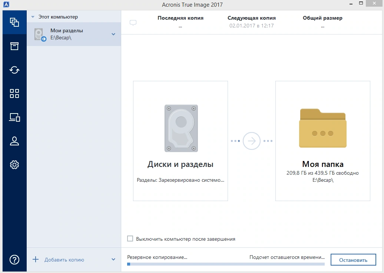Close the Acronis True Image window
This screenshot has height=273, width=384.
374,3
